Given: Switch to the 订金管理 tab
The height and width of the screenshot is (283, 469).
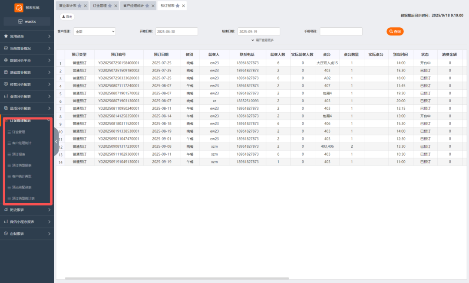Looking at the screenshot, I should 99,6.
